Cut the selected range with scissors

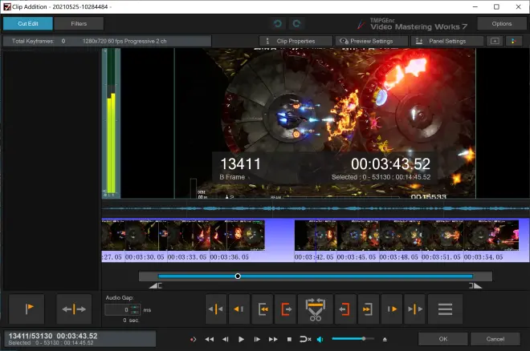tap(315, 309)
